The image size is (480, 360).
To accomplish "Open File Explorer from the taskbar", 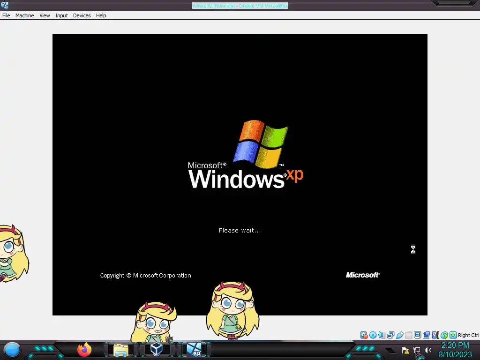I will [x=121, y=350].
